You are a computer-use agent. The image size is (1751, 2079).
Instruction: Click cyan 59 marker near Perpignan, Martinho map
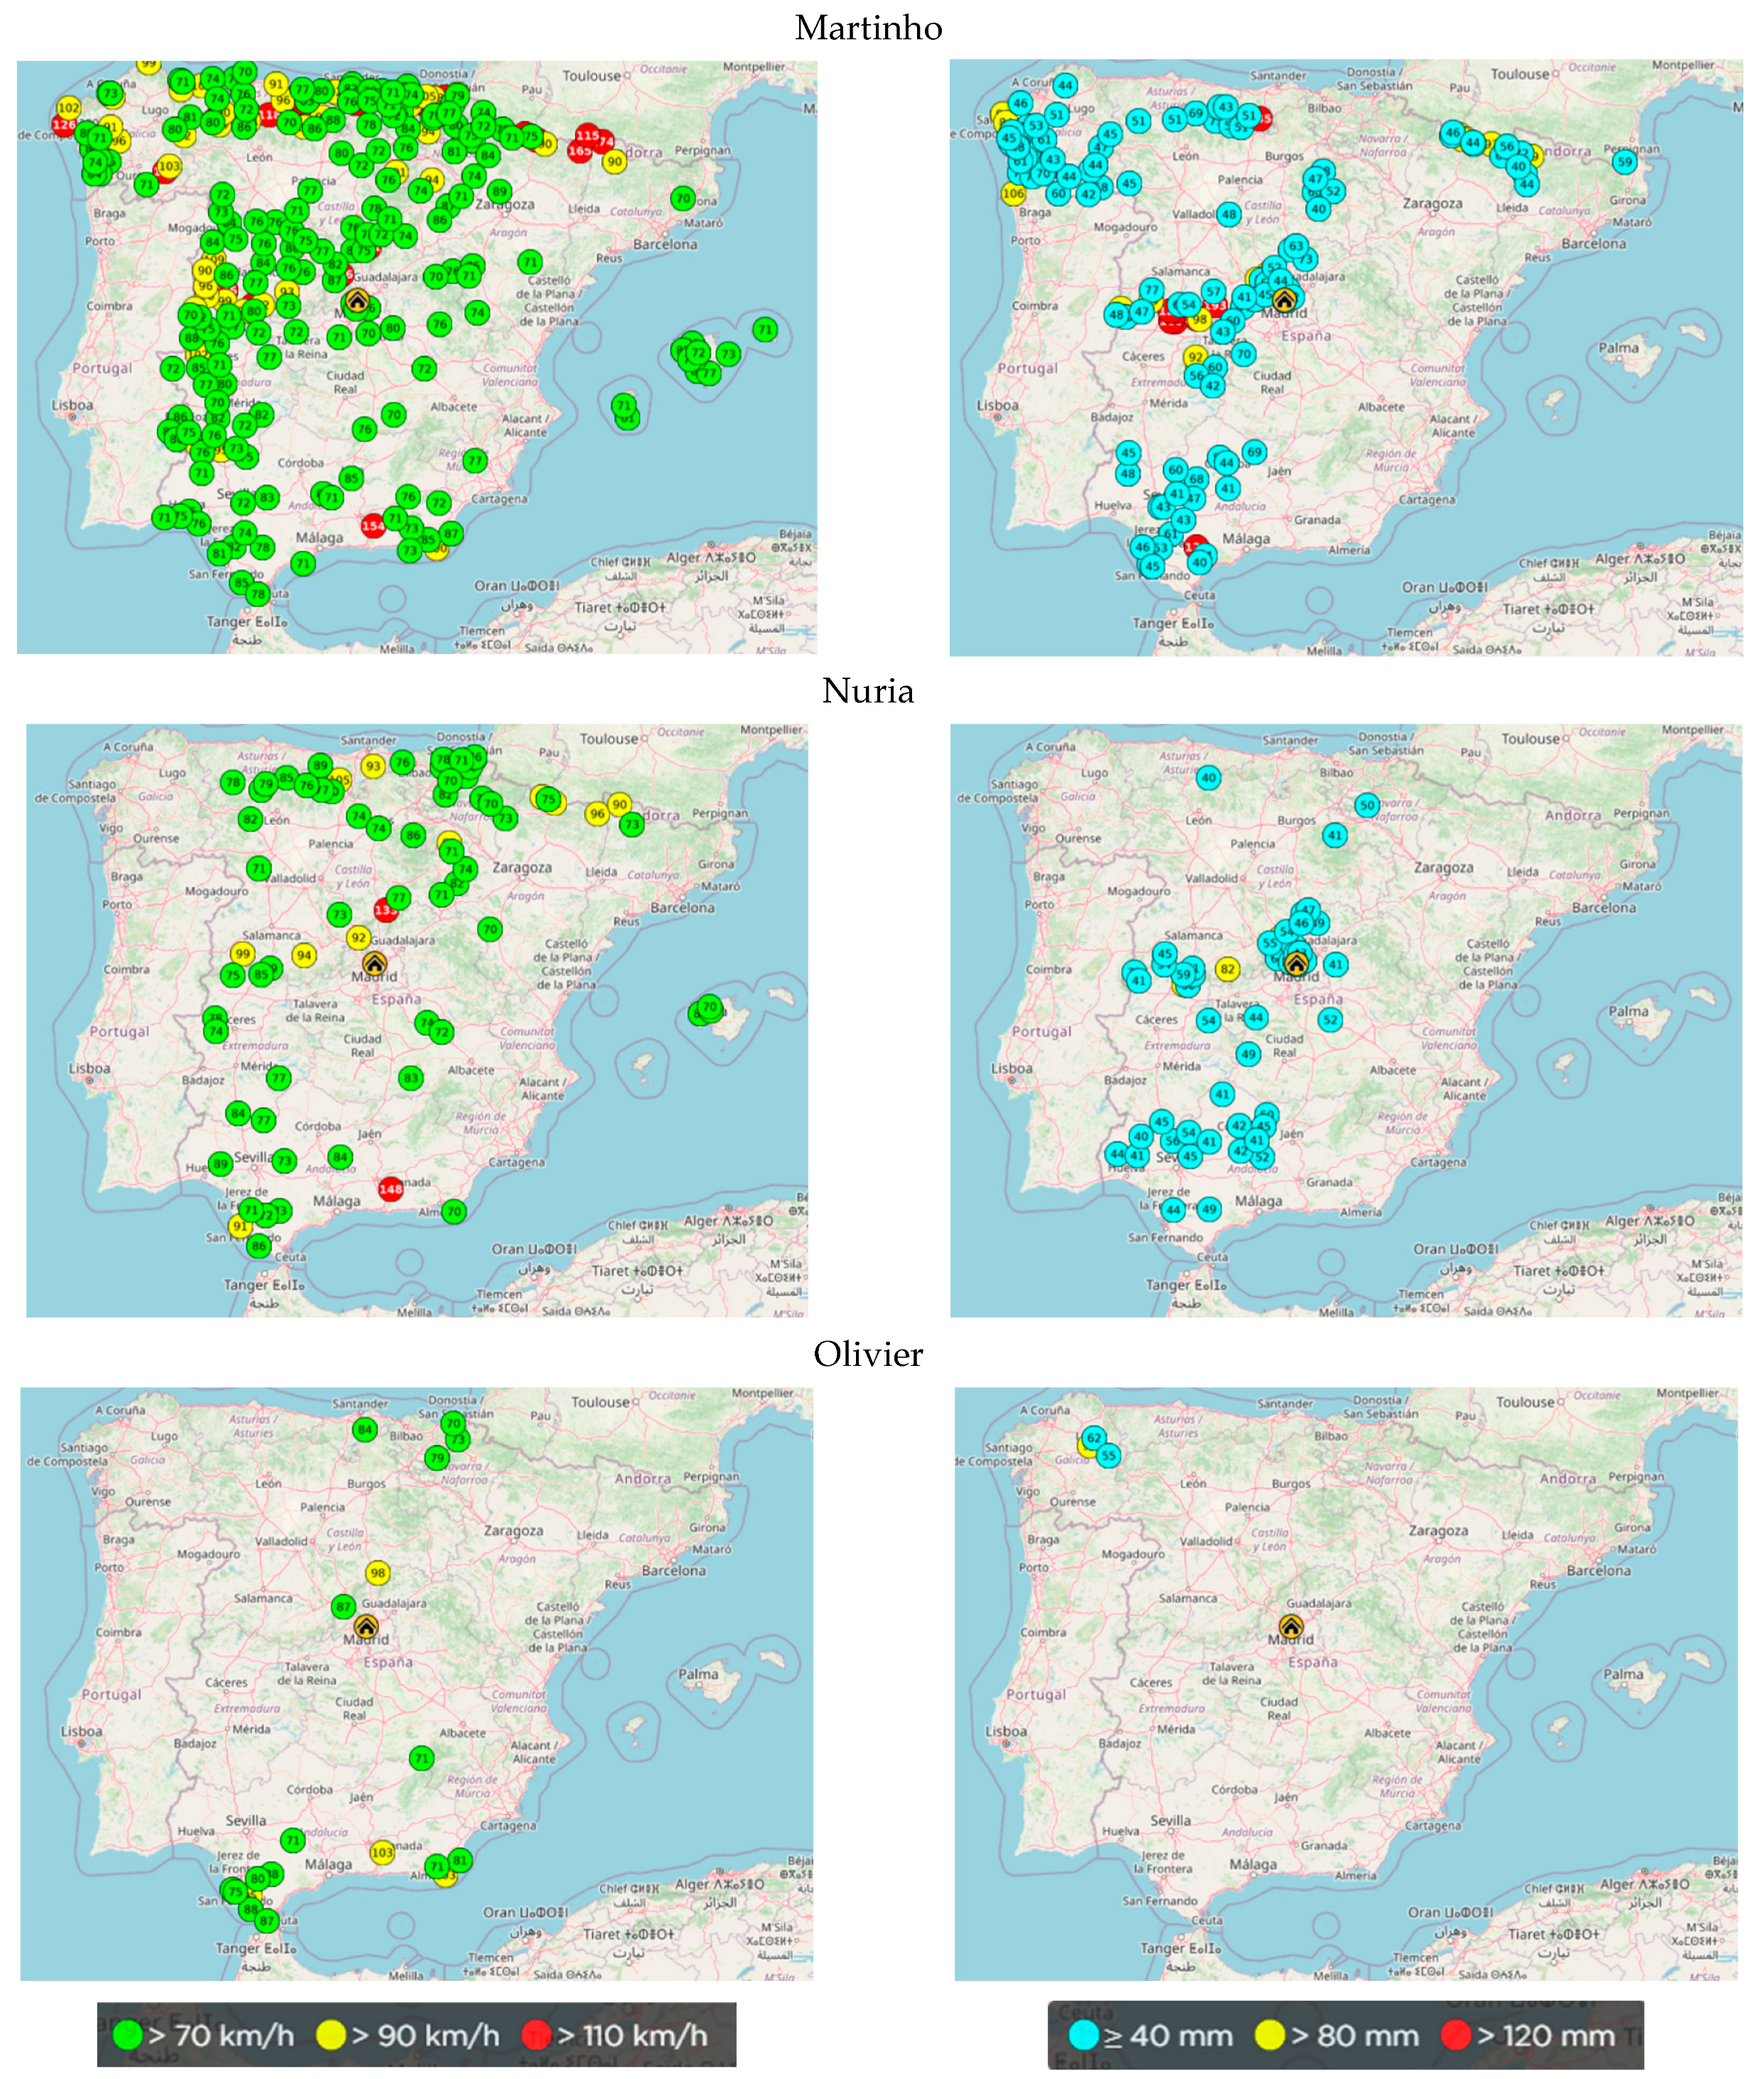click(1624, 162)
